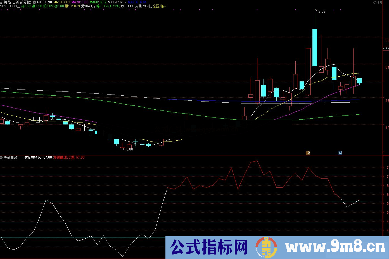Click the magenta MA20 label
Viewport: 389px width, 259px height.
click(x=80, y=2)
